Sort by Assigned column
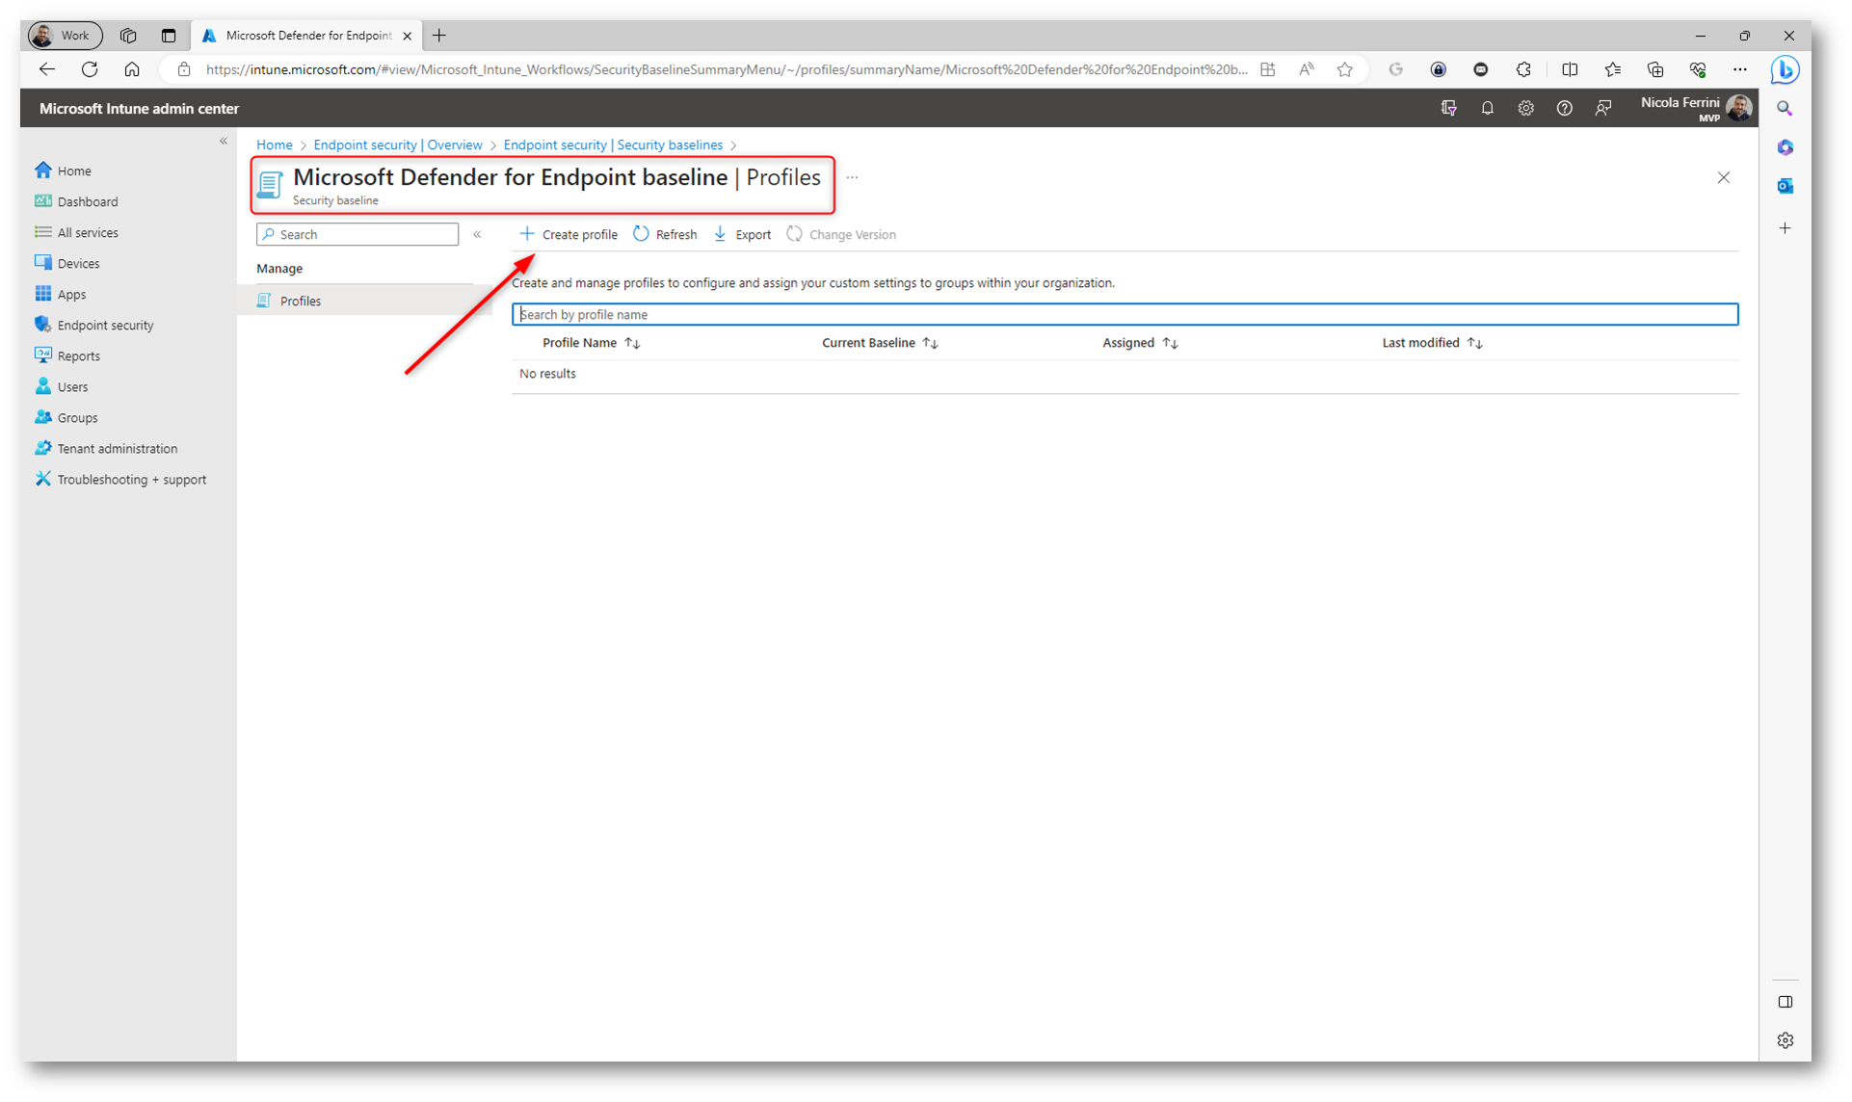 (x=1140, y=343)
